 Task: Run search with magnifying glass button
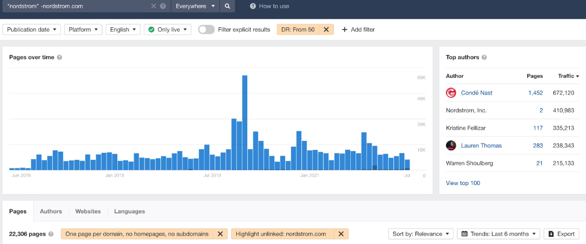[x=227, y=6]
